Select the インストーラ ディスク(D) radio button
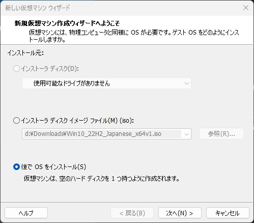This screenshot has height=223, width=254. click(x=16, y=69)
